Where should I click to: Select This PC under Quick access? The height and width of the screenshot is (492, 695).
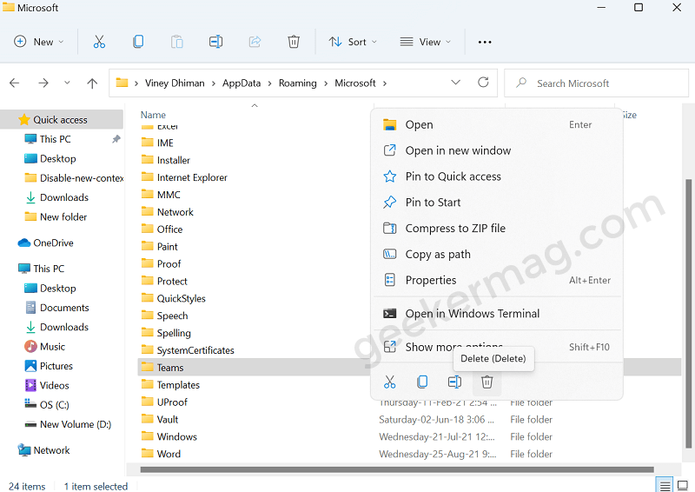click(55, 139)
